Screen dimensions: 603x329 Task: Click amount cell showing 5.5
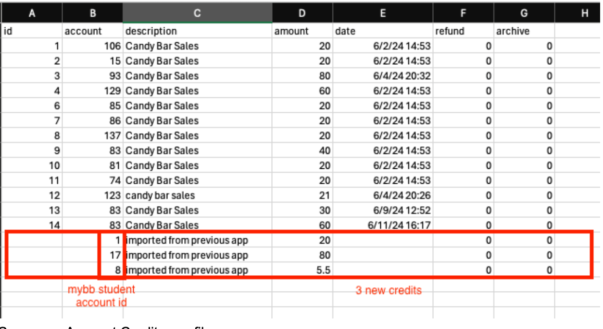pos(302,270)
